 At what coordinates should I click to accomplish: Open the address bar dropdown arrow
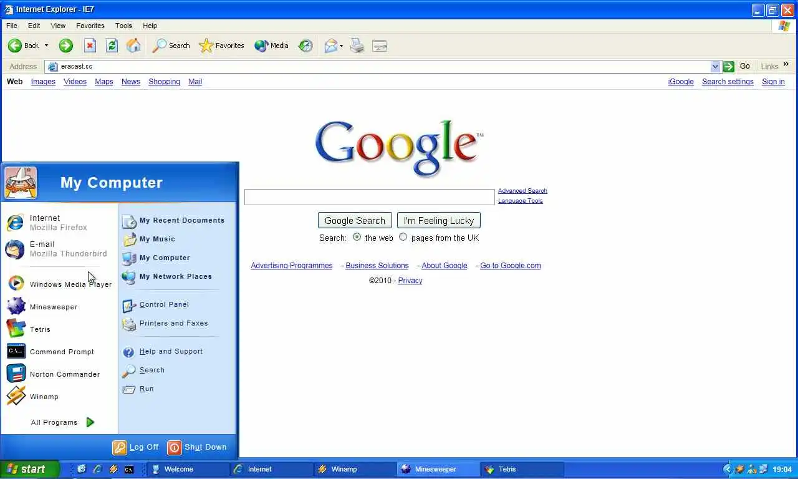(x=715, y=66)
